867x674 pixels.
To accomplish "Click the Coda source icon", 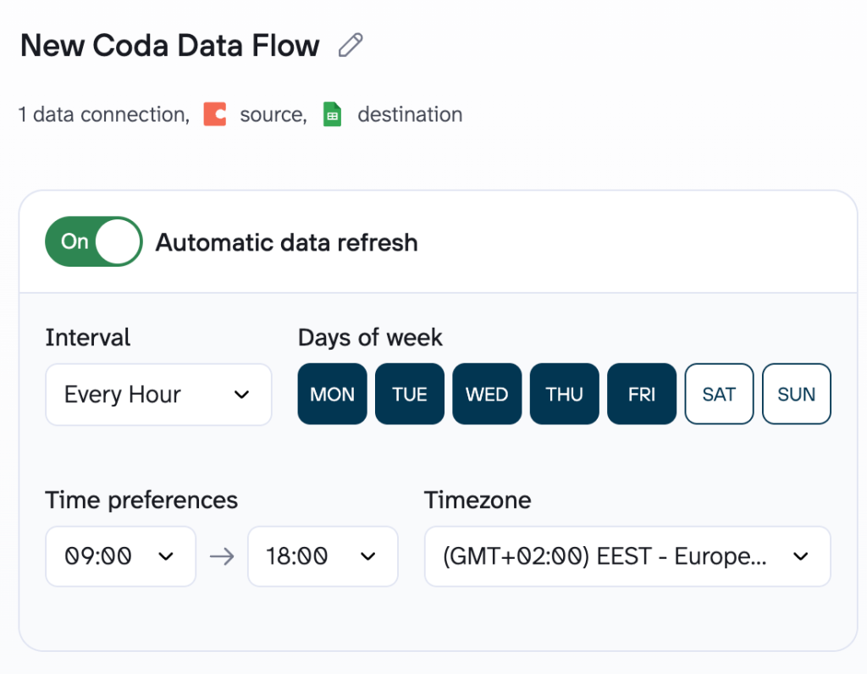I will tap(215, 114).
